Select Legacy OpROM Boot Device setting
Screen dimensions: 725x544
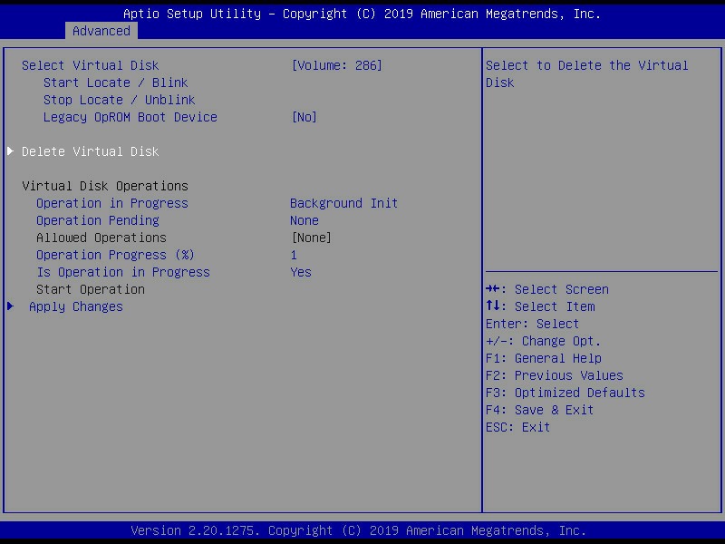click(x=130, y=117)
